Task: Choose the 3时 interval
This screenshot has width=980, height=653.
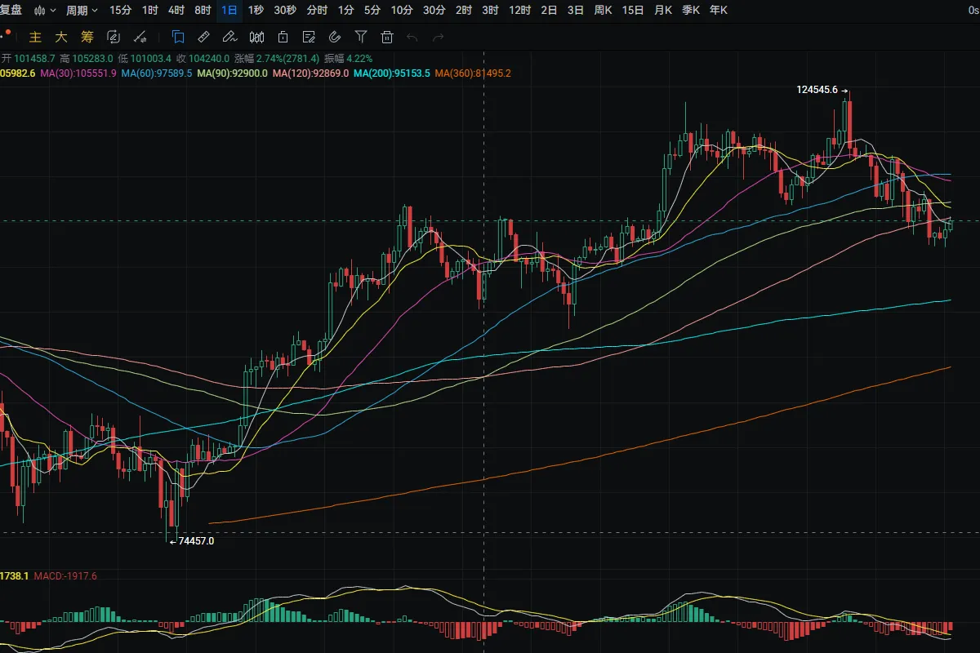Action: (490, 11)
